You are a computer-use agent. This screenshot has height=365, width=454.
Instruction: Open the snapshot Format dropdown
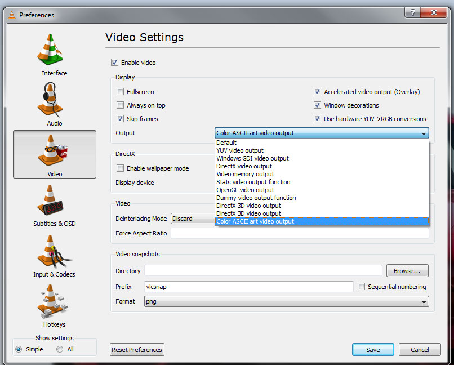click(x=286, y=301)
